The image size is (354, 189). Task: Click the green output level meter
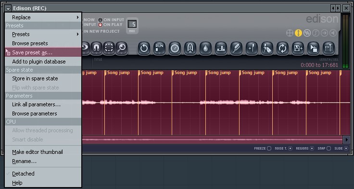click(346, 41)
